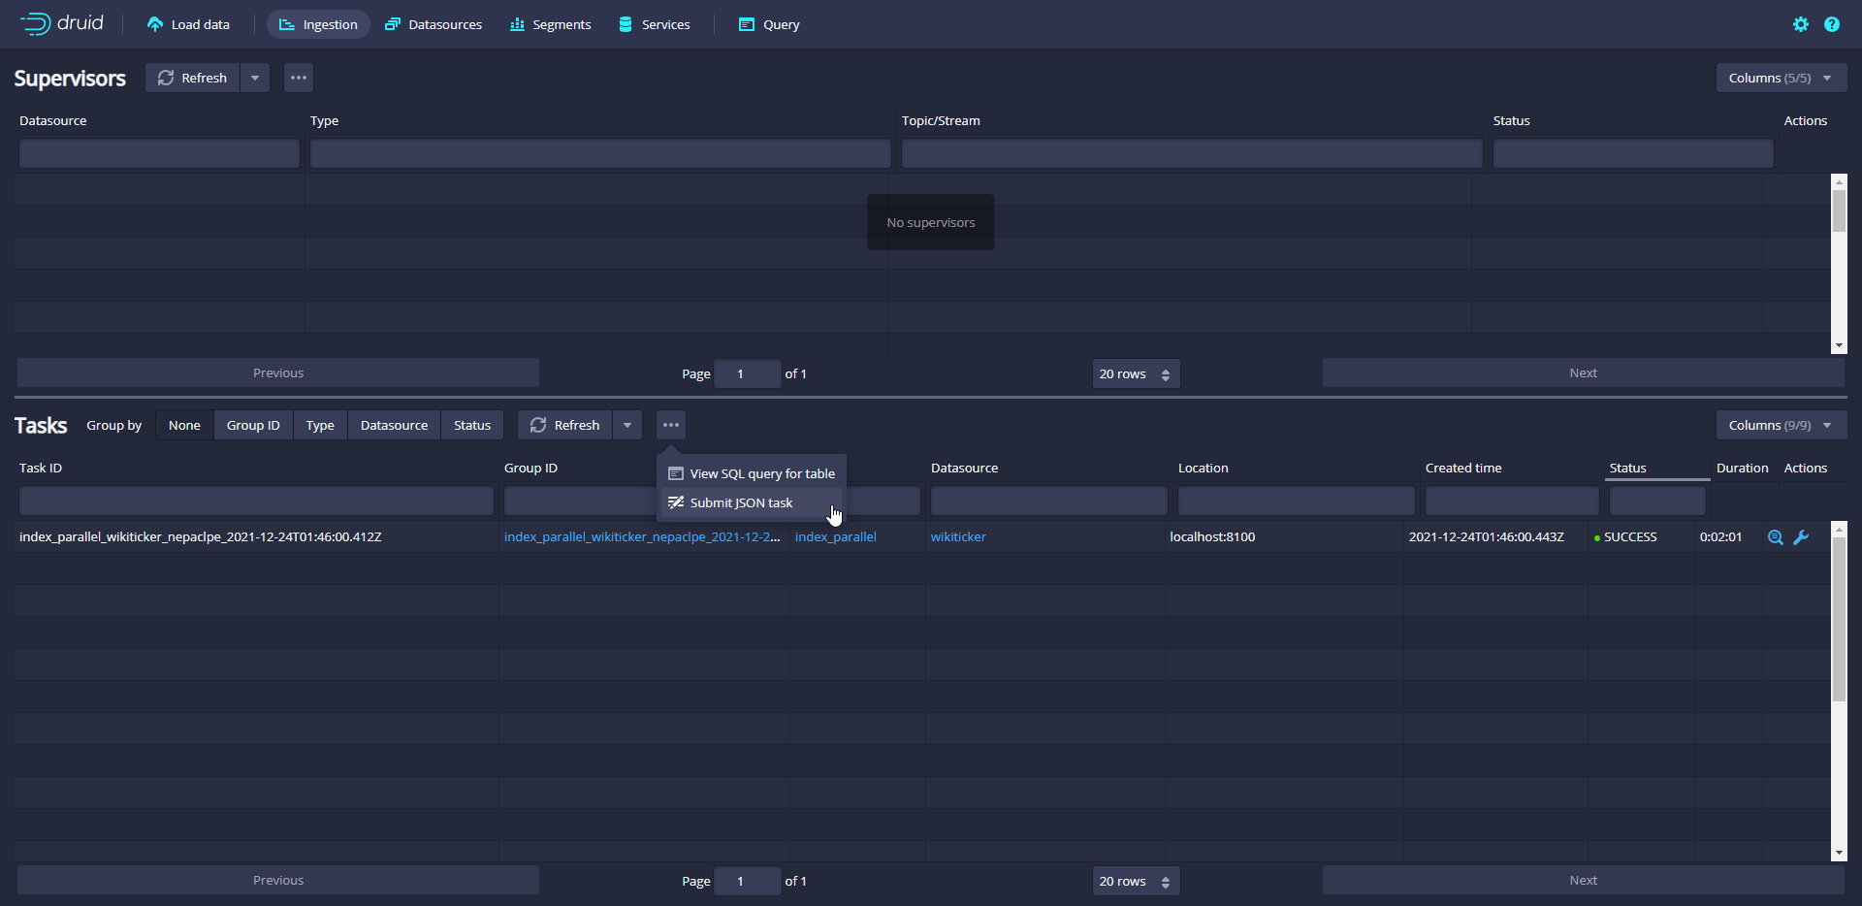Expand Supervisors refresh interval dropdown arrow
1862x906 pixels.
[x=255, y=78]
